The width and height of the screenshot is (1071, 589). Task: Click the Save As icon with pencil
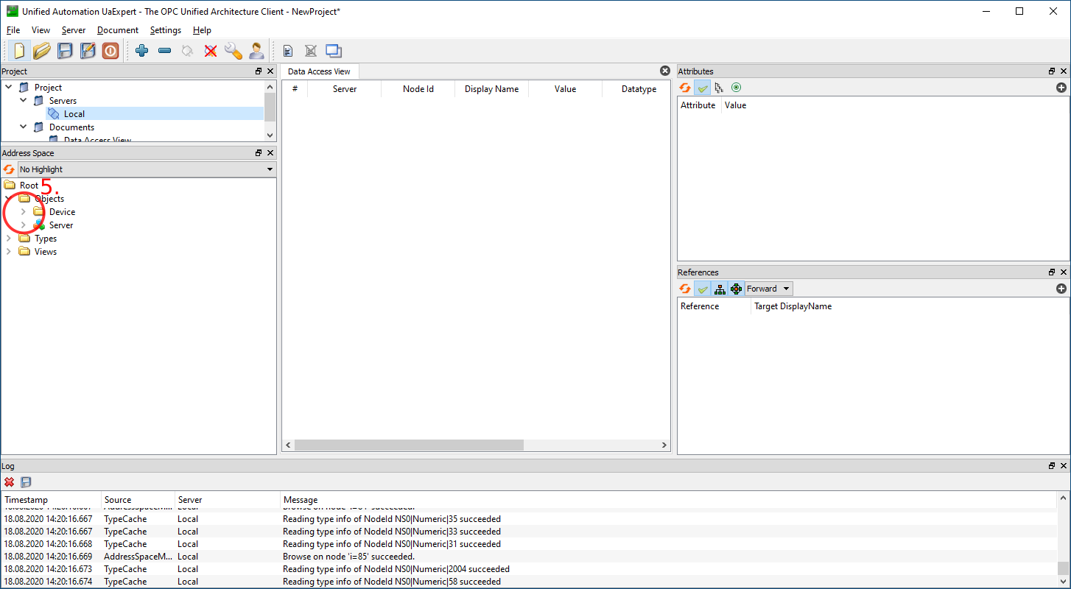pyautogui.click(x=88, y=51)
